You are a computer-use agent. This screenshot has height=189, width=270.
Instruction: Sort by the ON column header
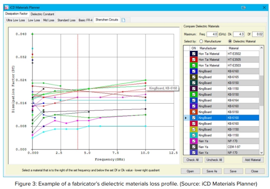[x=194, y=48]
